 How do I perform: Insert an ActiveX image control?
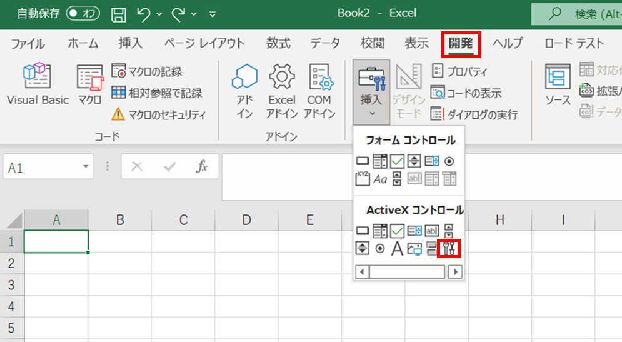click(x=414, y=249)
